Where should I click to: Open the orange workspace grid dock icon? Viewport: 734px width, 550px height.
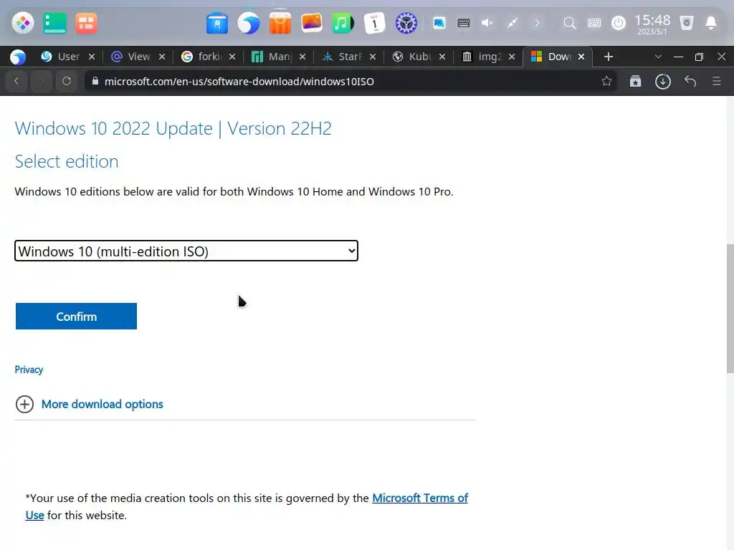(86, 23)
